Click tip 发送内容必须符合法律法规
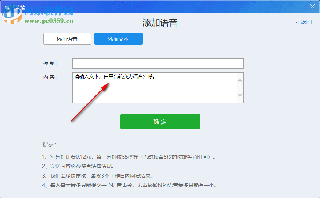The width and height of the screenshot is (320, 198). [78, 166]
